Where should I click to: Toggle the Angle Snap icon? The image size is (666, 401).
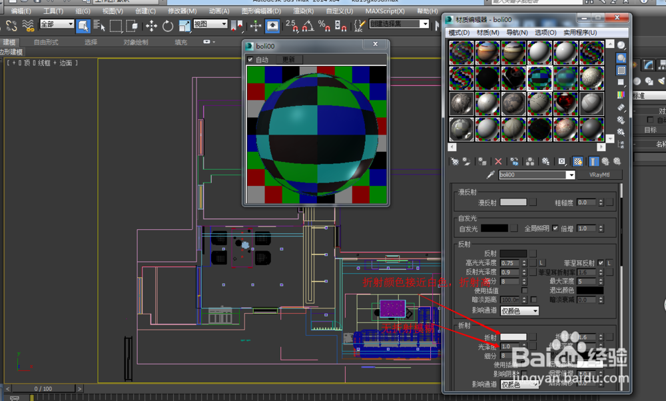[x=308, y=26]
